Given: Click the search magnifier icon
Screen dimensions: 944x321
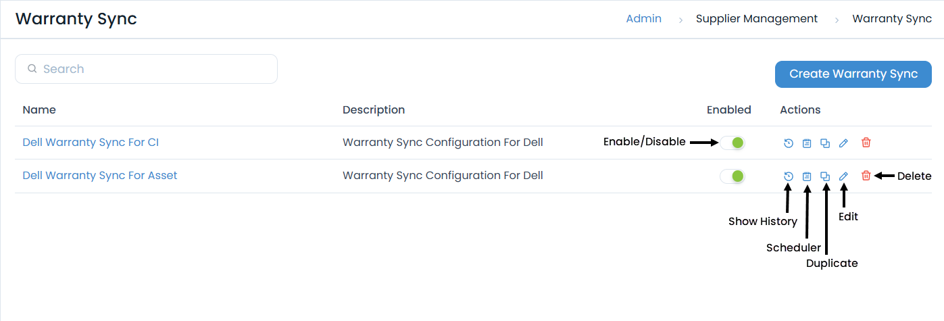Looking at the screenshot, I should pos(32,69).
